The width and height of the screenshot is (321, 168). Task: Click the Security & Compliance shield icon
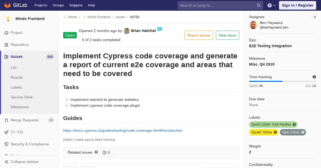[x=6, y=144]
